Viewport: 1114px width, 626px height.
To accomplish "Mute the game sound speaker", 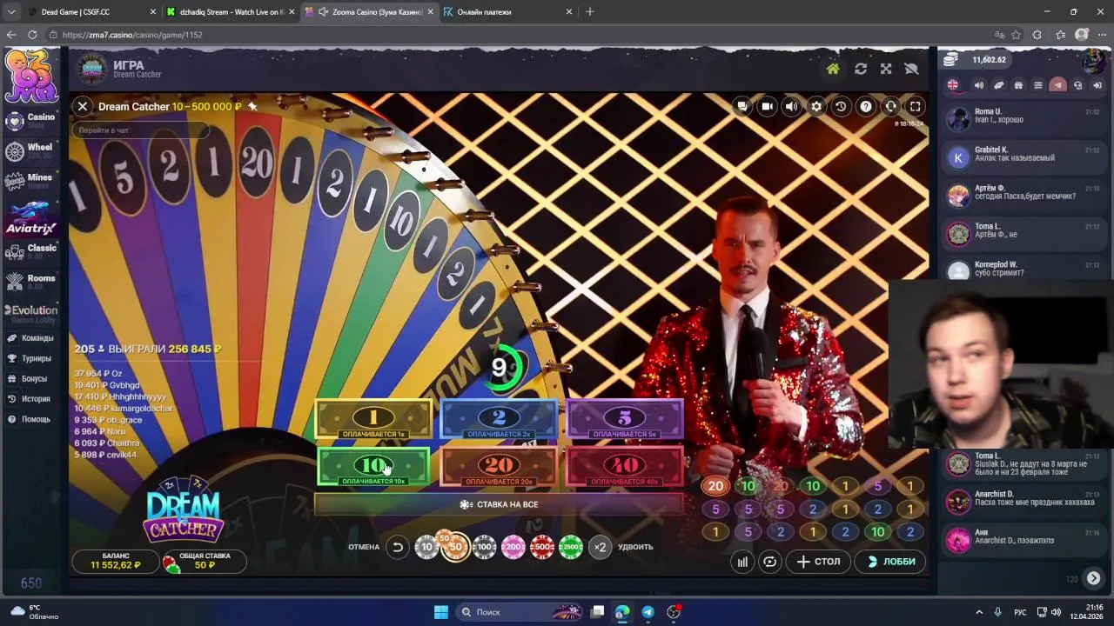I will tap(791, 106).
